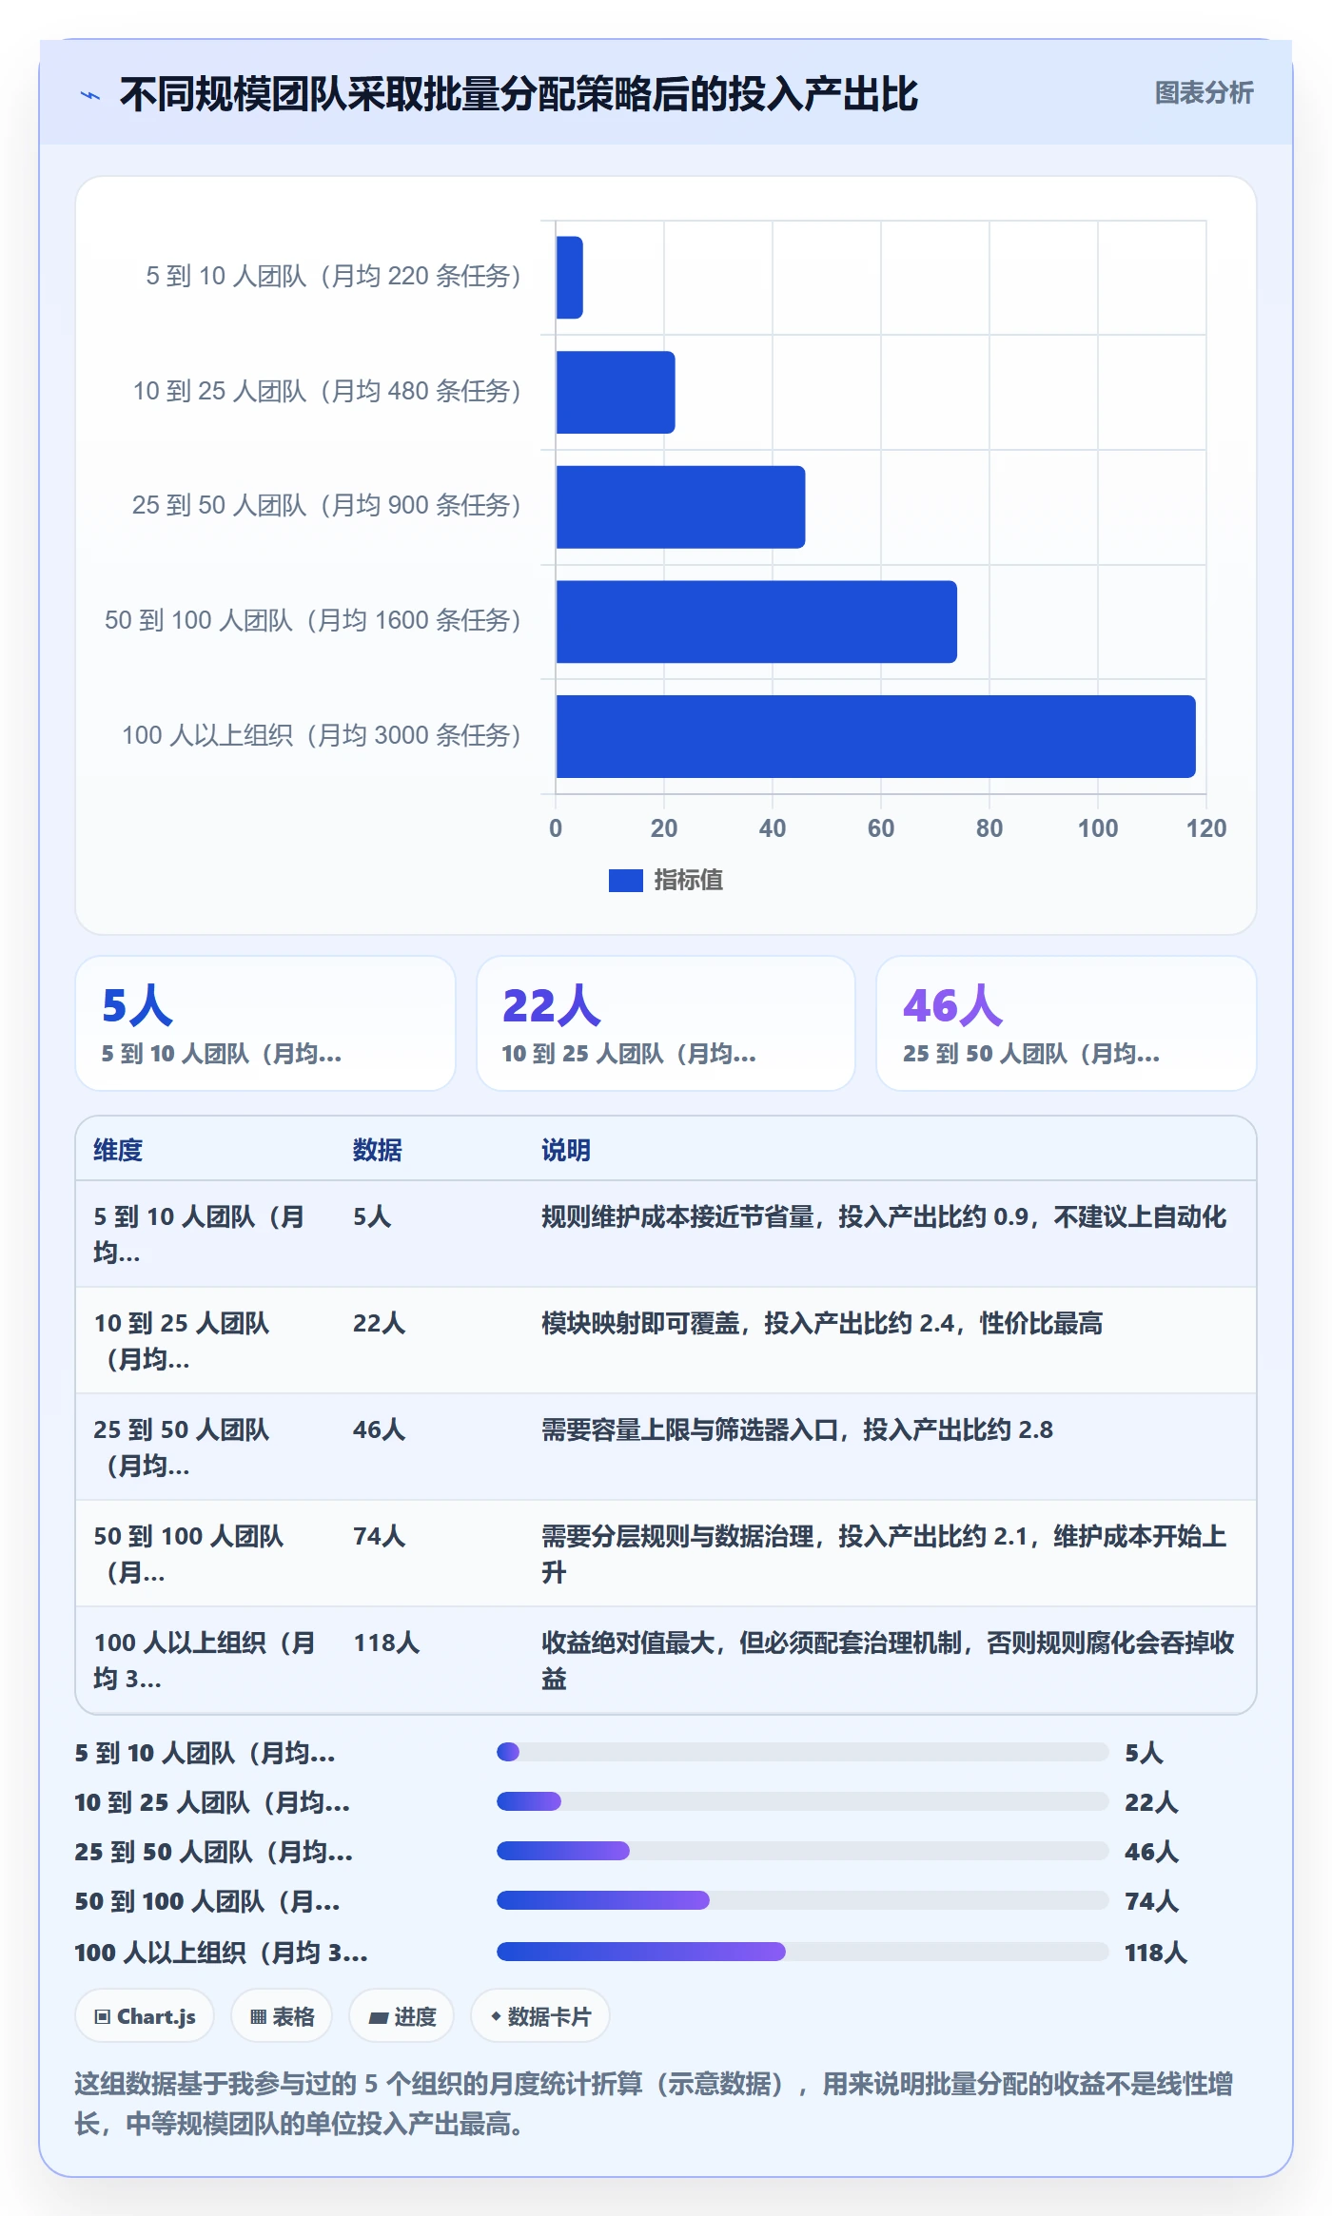Image resolution: width=1332 pixels, height=2216 pixels.
Task: Click the 118人 cell in the table
Action: click(x=386, y=1643)
